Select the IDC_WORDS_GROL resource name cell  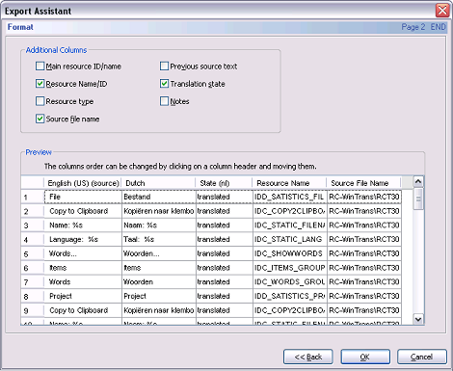290,281
